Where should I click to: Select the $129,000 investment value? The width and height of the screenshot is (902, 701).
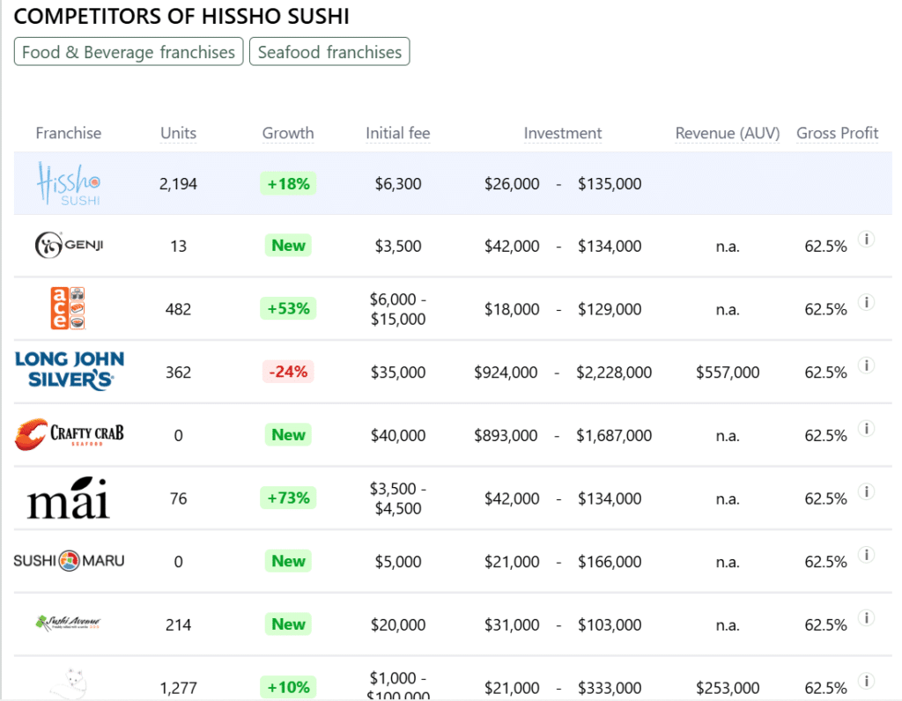coord(610,309)
